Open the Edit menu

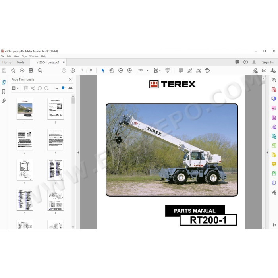(x=9, y=56)
